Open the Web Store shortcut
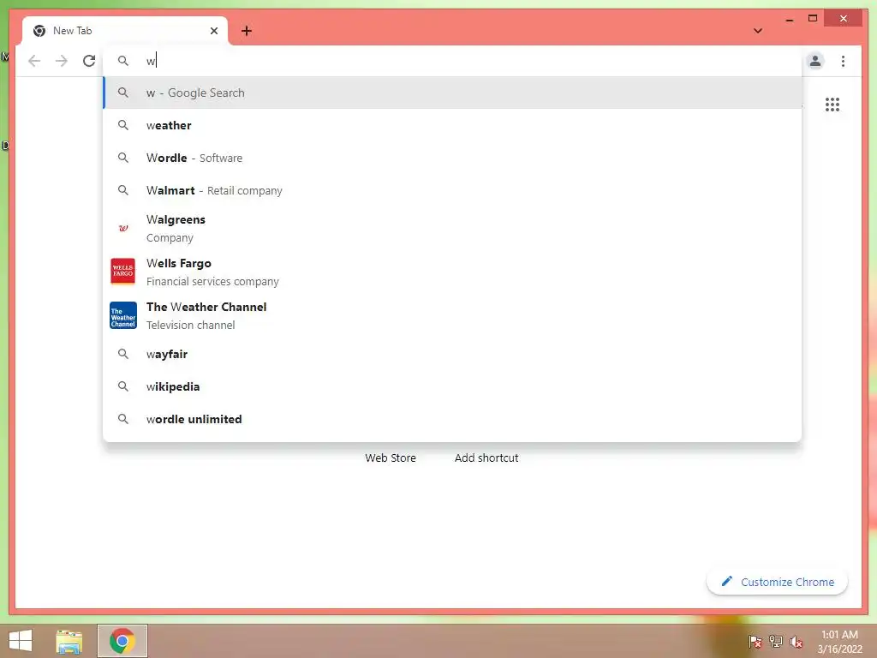Image resolution: width=877 pixels, height=658 pixels. coord(391,458)
